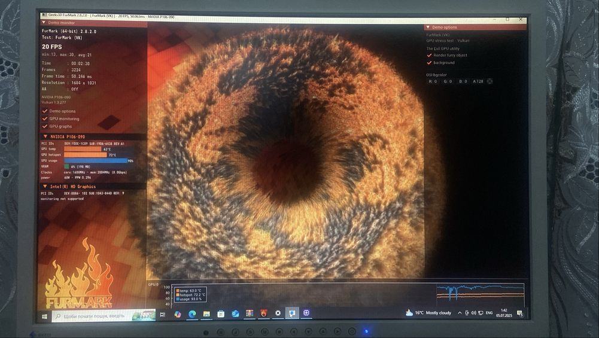
Task: Open File Explorer from the taskbar
Action: click(x=206, y=314)
